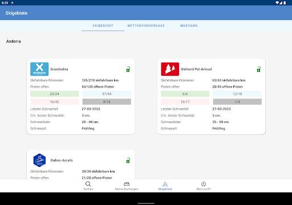Open the SKIBERICHT tab
This screenshot has width=292, height=205.
click(x=103, y=26)
